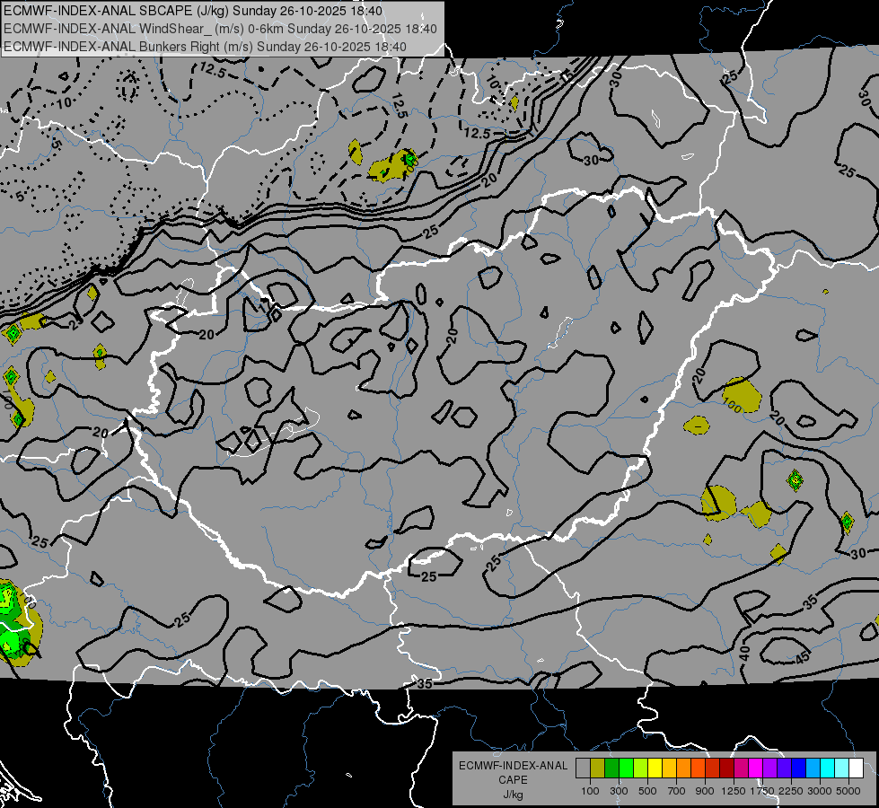The height and width of the screenshot is (808, 879).
Task: Click the legend value 1250
Action: point(734,791)
